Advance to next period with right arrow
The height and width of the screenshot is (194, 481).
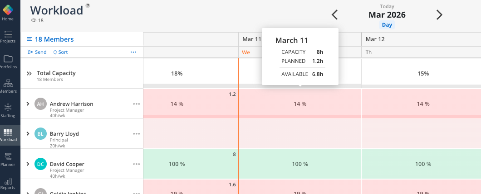(439, 15)
